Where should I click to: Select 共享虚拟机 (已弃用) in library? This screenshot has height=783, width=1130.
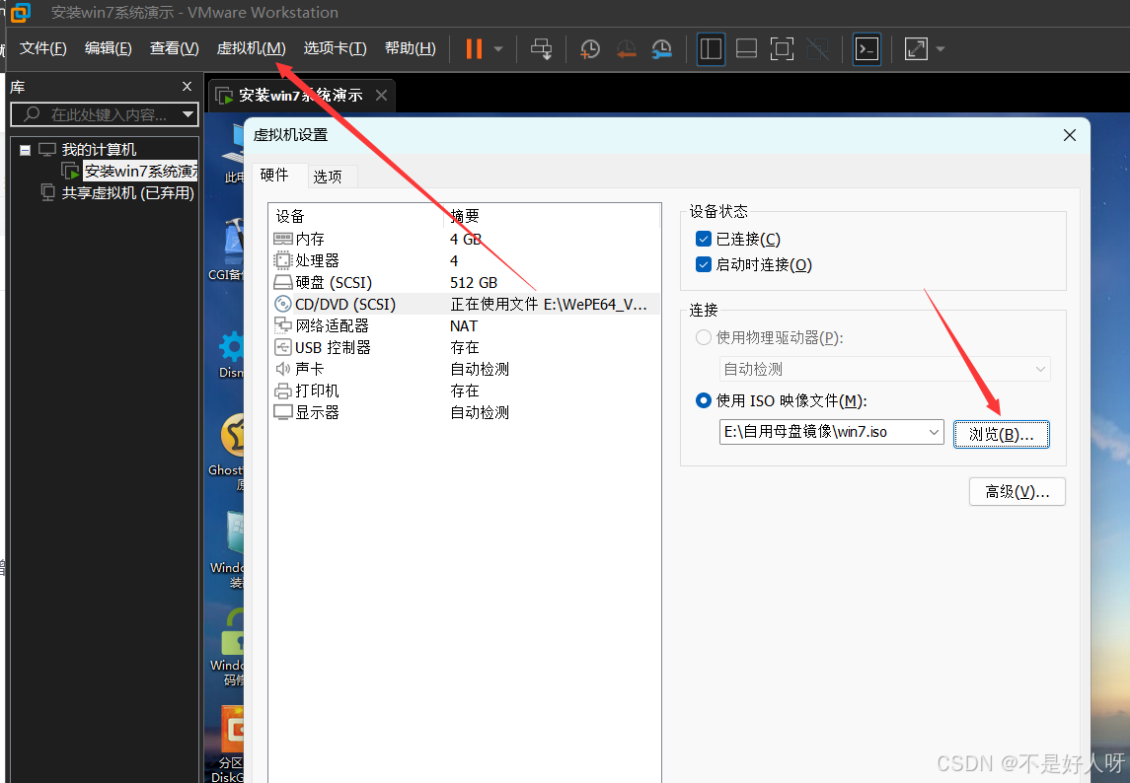[127, 193]
